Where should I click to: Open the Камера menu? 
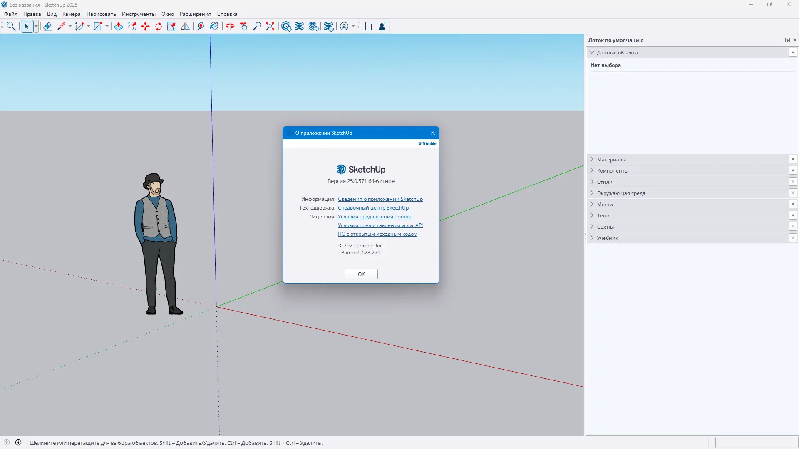click(x=71, y=14)
